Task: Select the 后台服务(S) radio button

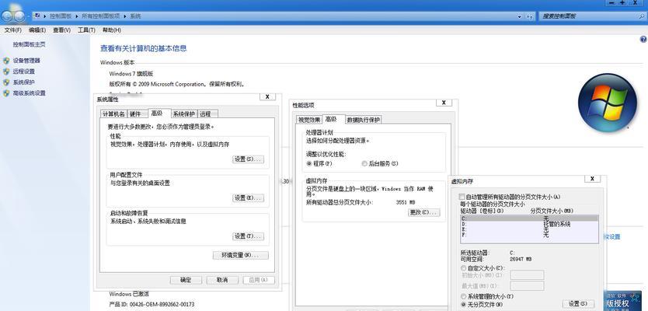Action: [364, 164]
